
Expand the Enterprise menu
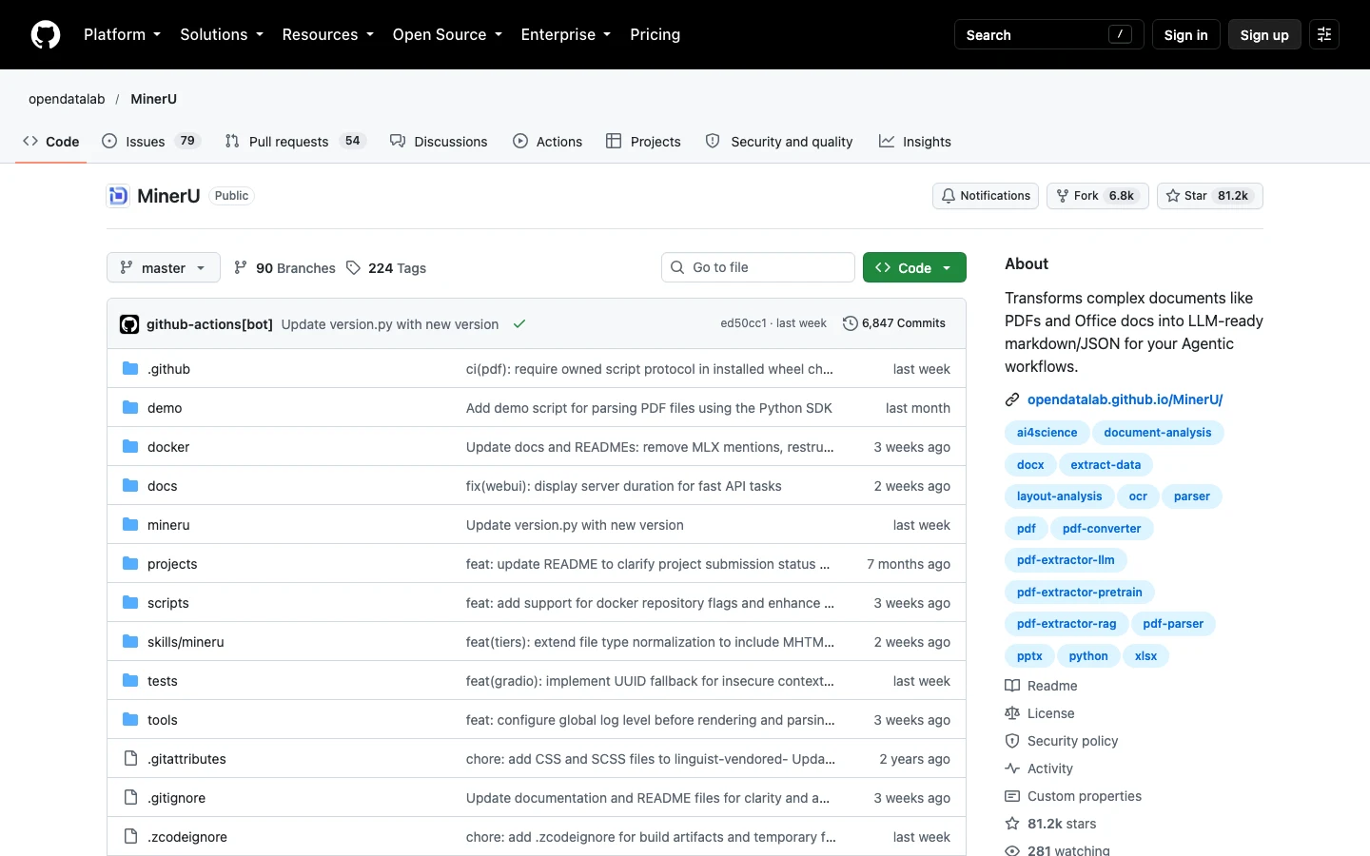coord(566,34)
